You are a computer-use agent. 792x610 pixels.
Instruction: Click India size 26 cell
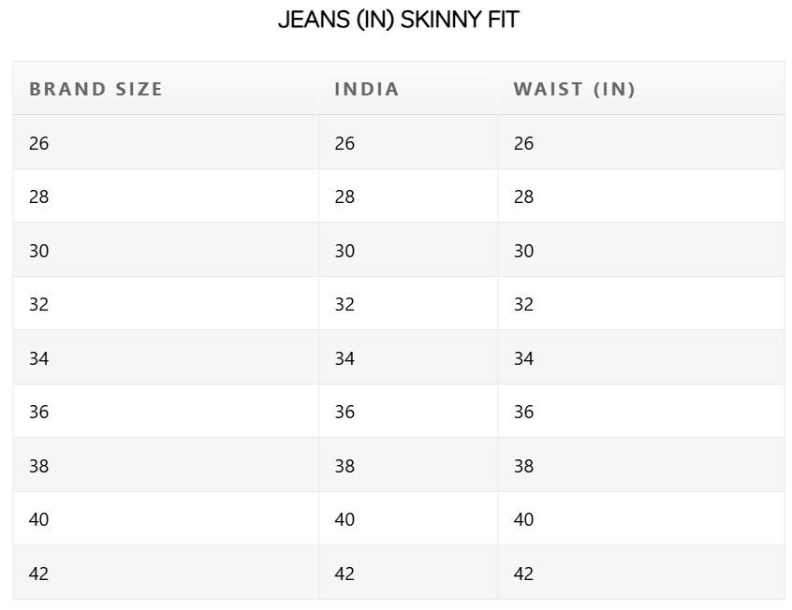408,142
